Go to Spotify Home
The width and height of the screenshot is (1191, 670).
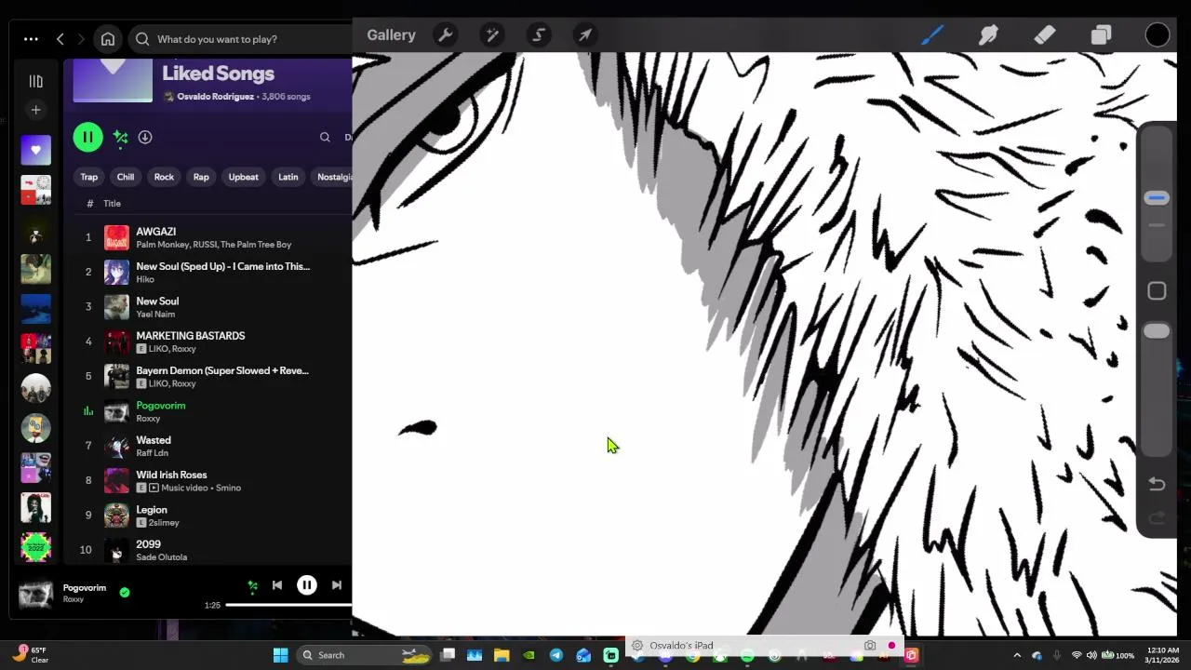click(x=108, y=39)
